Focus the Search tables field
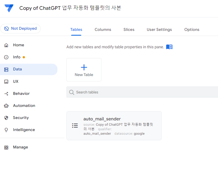Image resolution: width=218 pixels, height=172 pixels. point(142,92)
